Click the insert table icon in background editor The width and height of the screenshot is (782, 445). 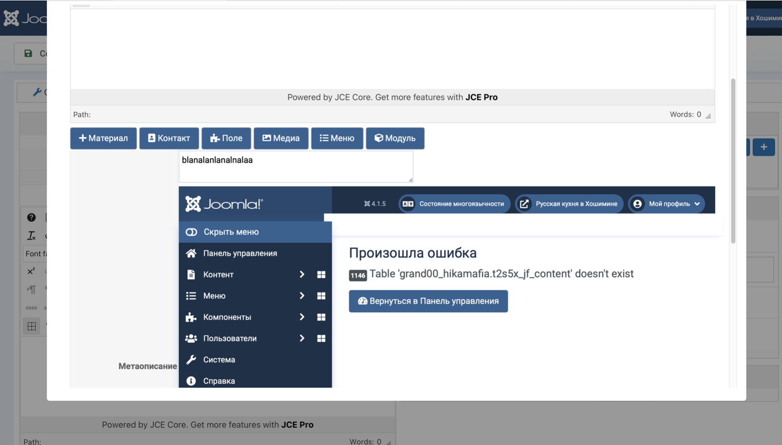pos(31,326)
